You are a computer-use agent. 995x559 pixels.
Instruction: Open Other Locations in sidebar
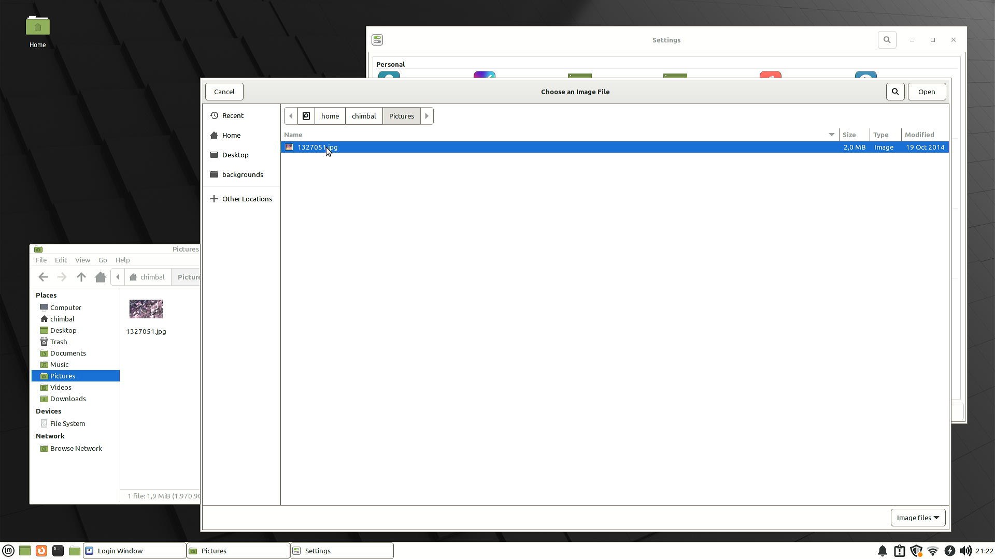point(247,199)
